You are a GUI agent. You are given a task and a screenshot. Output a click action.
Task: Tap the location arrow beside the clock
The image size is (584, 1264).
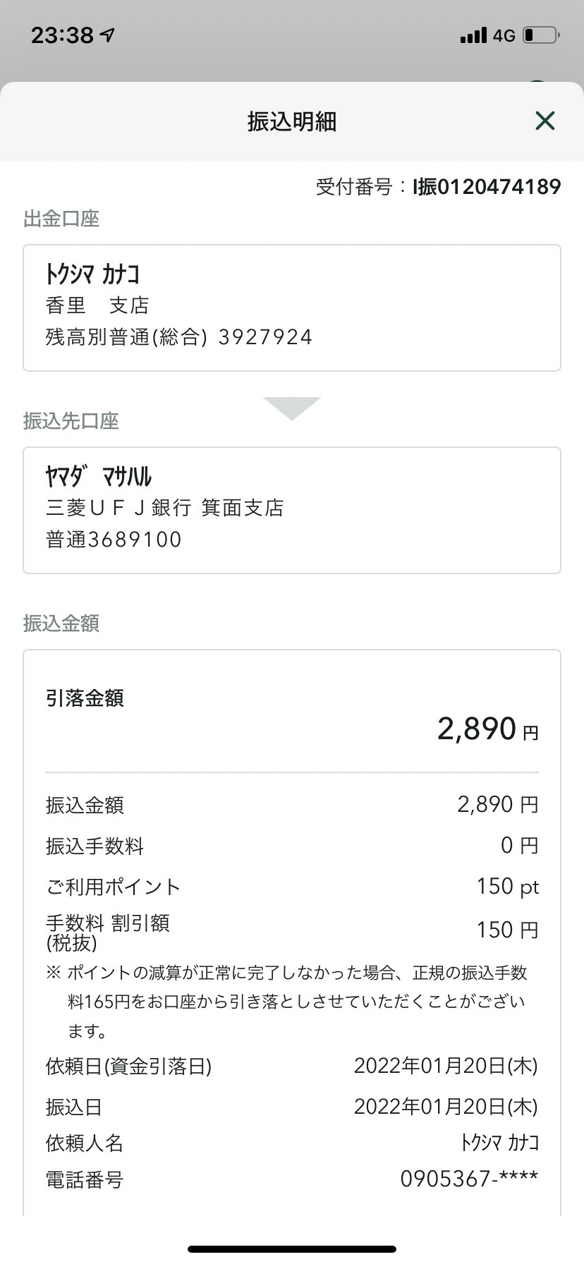108,35
